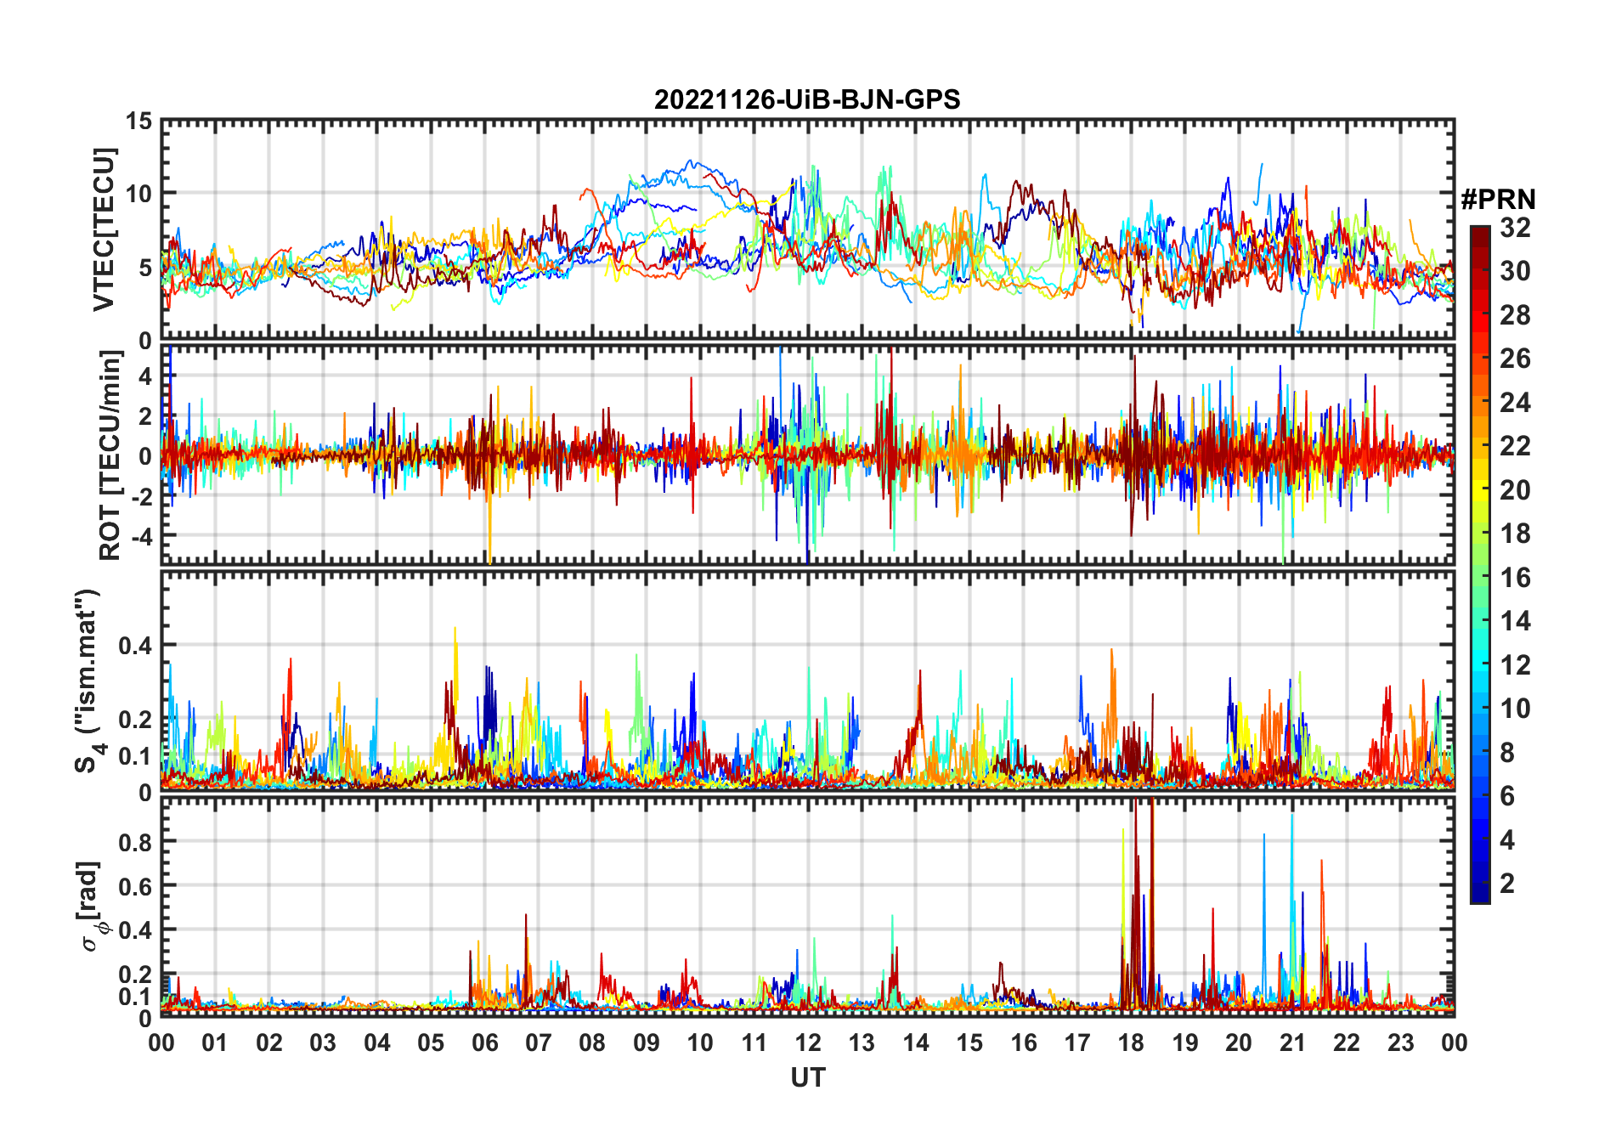Select colorbar tick label 32
Image resolution: width=1616 pixels, height=1130 pixels.
1516,228
